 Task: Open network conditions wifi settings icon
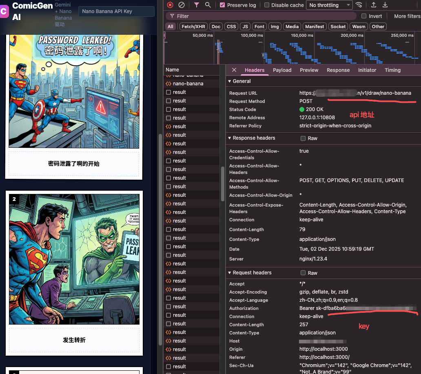click(359, 5)
